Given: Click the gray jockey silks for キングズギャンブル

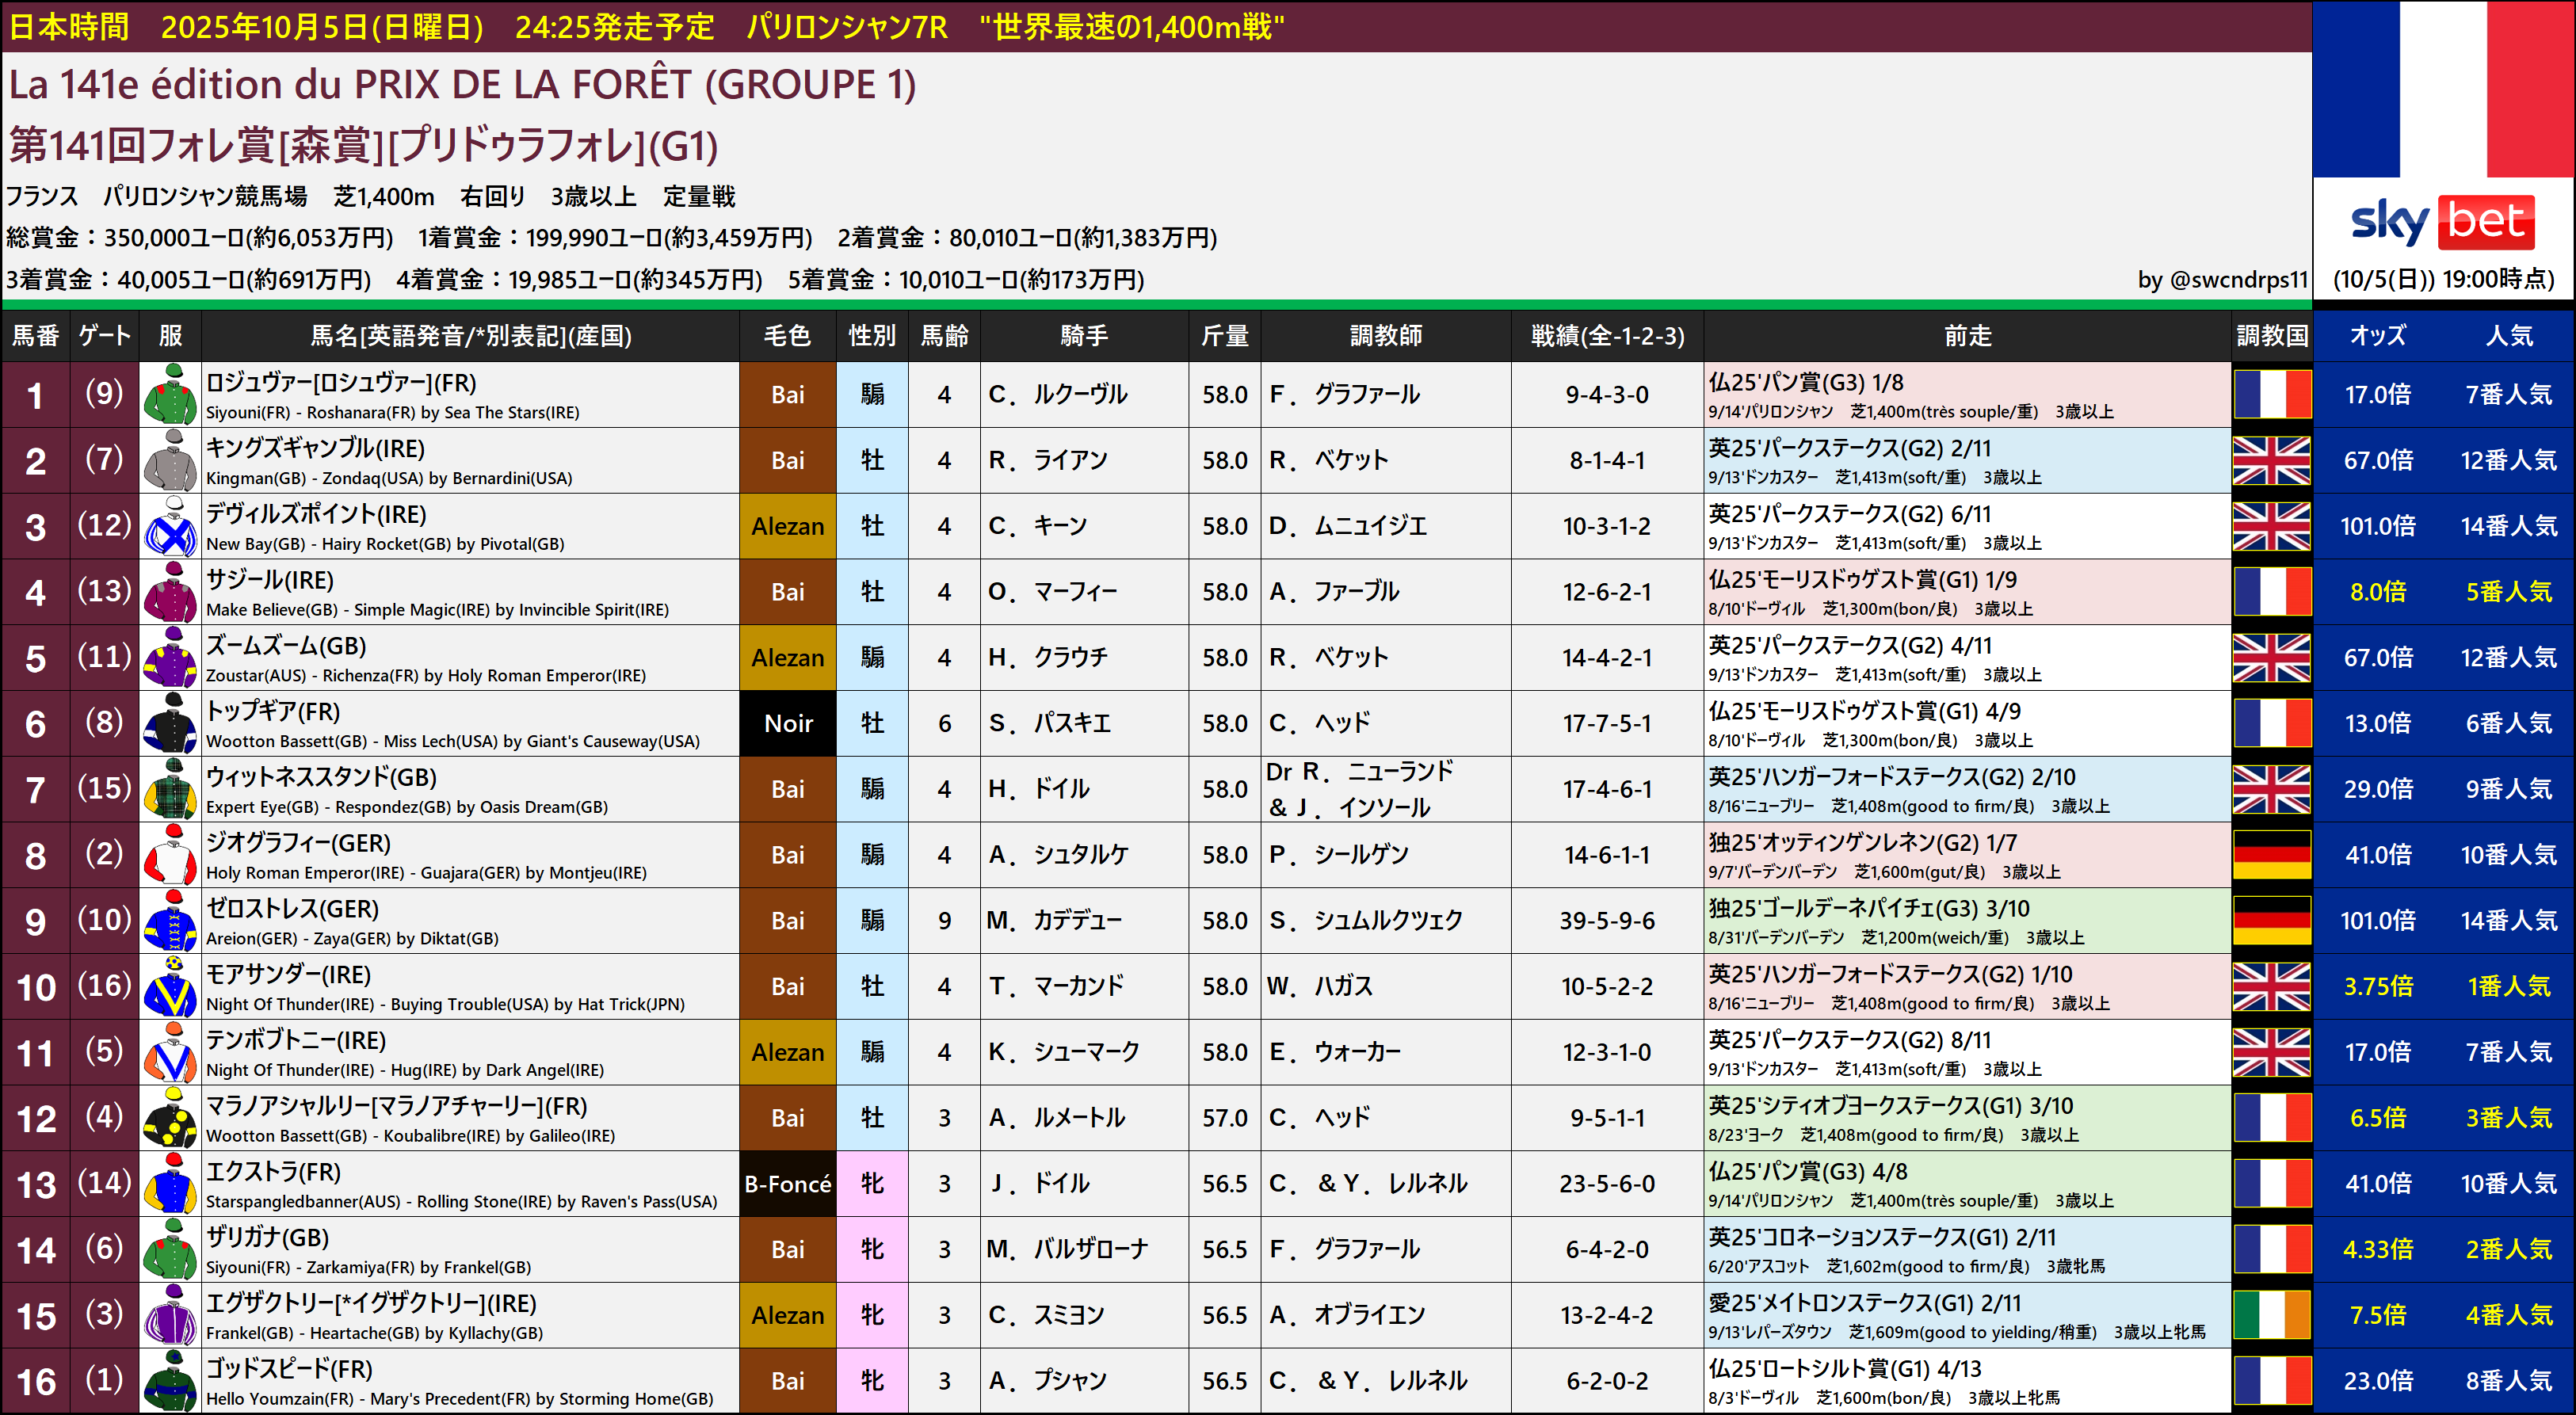Looking at the screenshot, I should coord(170,461).
